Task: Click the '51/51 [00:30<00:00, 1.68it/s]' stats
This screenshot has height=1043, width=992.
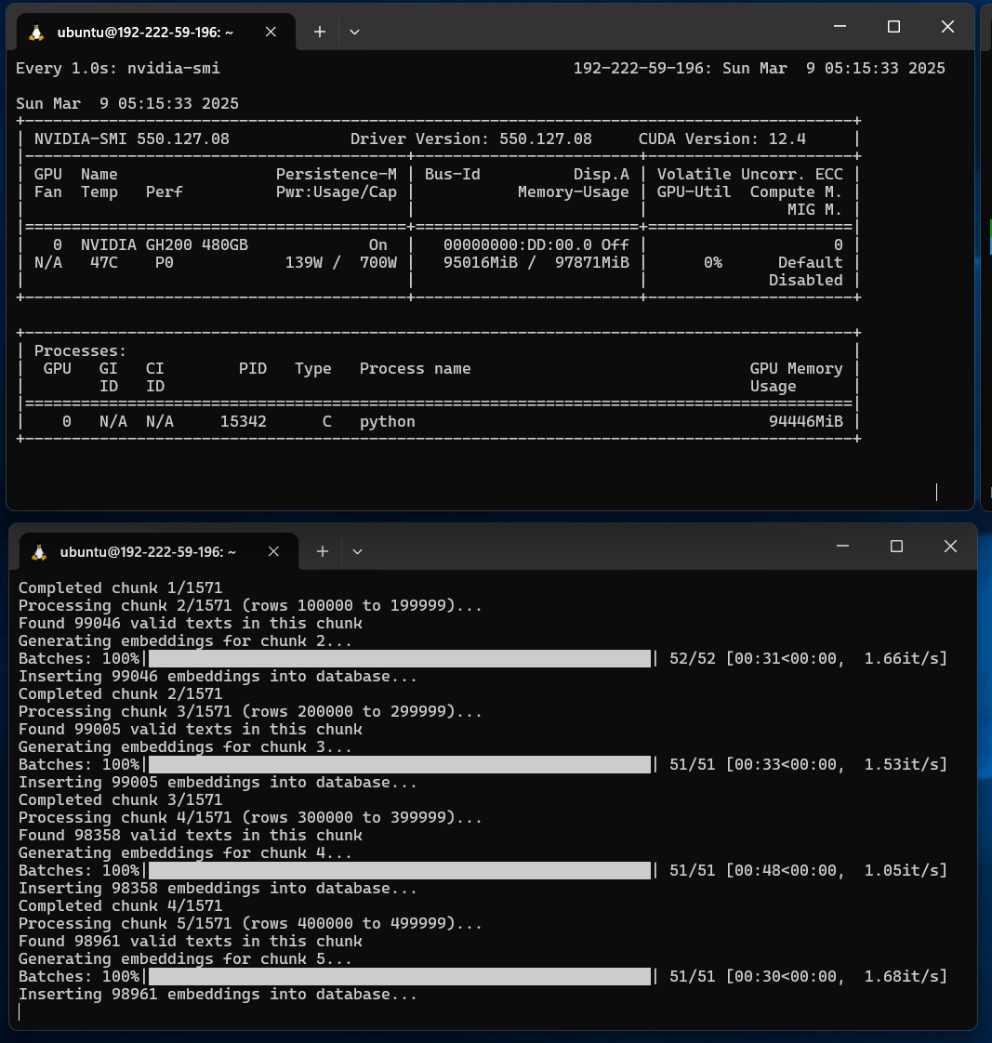Action: (x=808, y=976)
